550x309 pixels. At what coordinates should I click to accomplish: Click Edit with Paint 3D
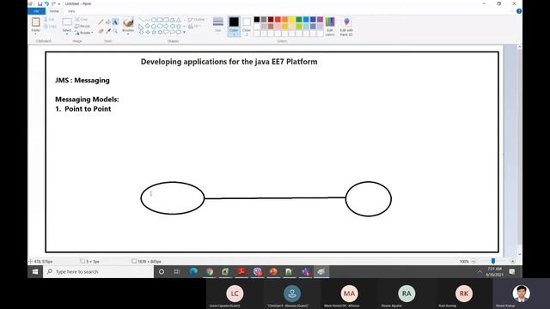coord(346,27)
